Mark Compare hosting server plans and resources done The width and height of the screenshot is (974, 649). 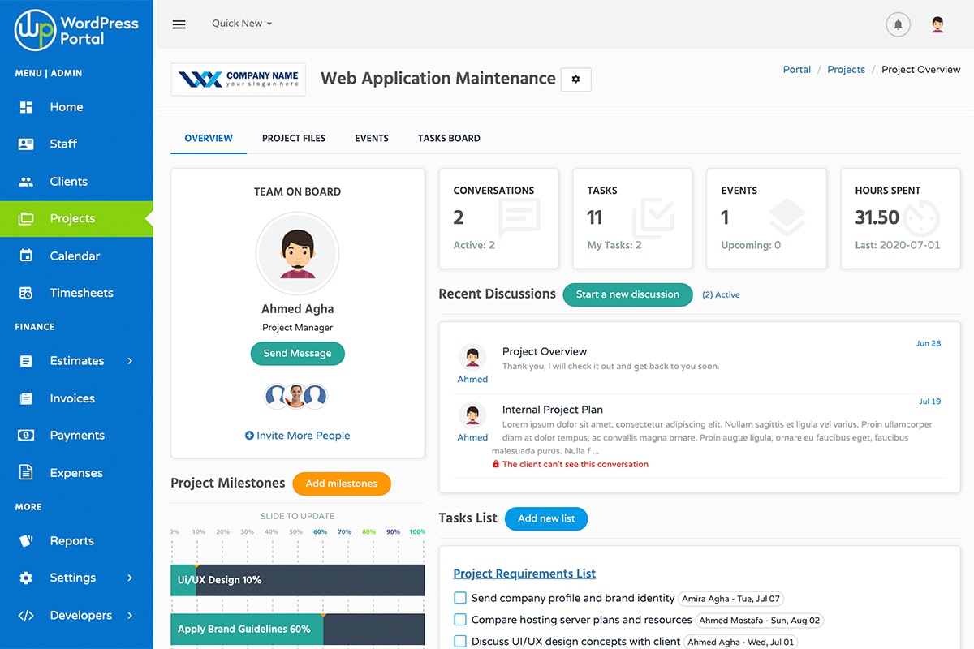[460, 620]
